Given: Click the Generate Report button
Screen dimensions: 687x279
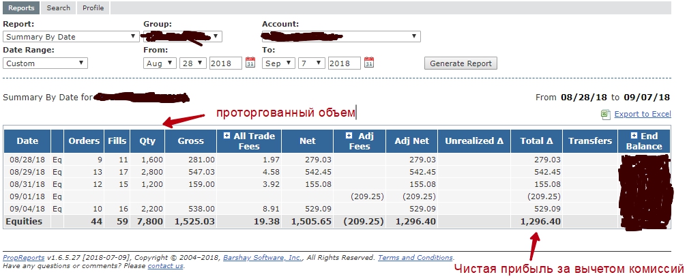Looking at the screenshot, I should click(461, 63).
